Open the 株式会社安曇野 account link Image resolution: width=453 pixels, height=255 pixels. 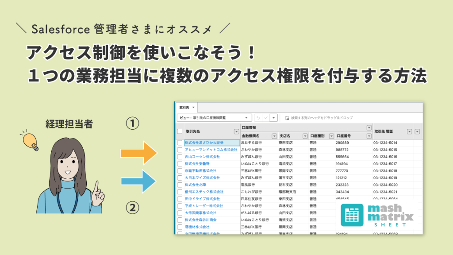click(197, 164)
